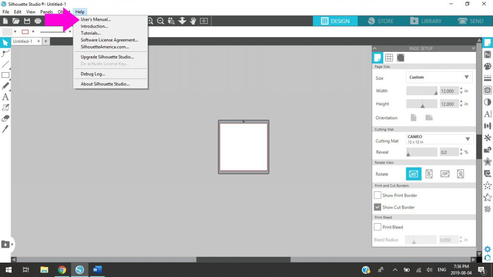Select the Knife tool
493x277 pixels.
(5, 129)
